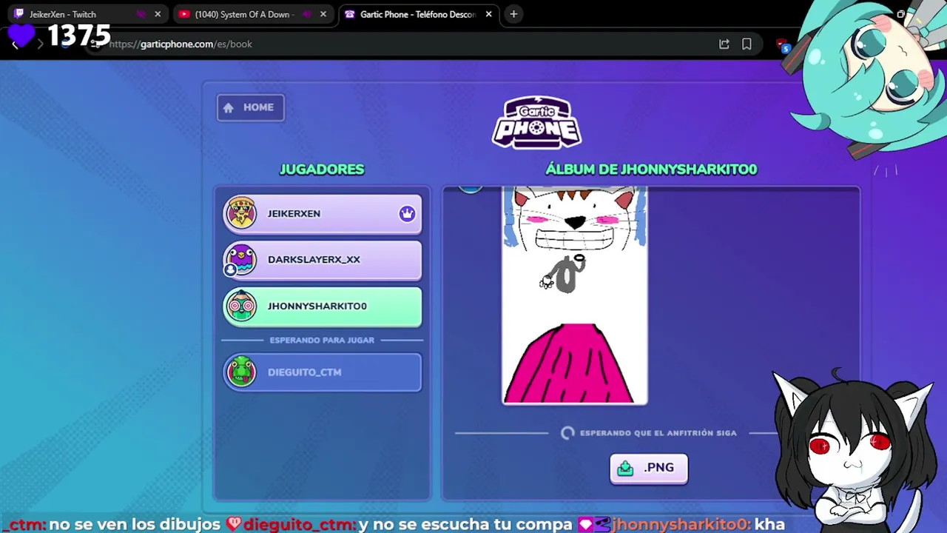Select the Gartic Phone browser tab
The height and width of the screenshot is (533, 947).
418,14
